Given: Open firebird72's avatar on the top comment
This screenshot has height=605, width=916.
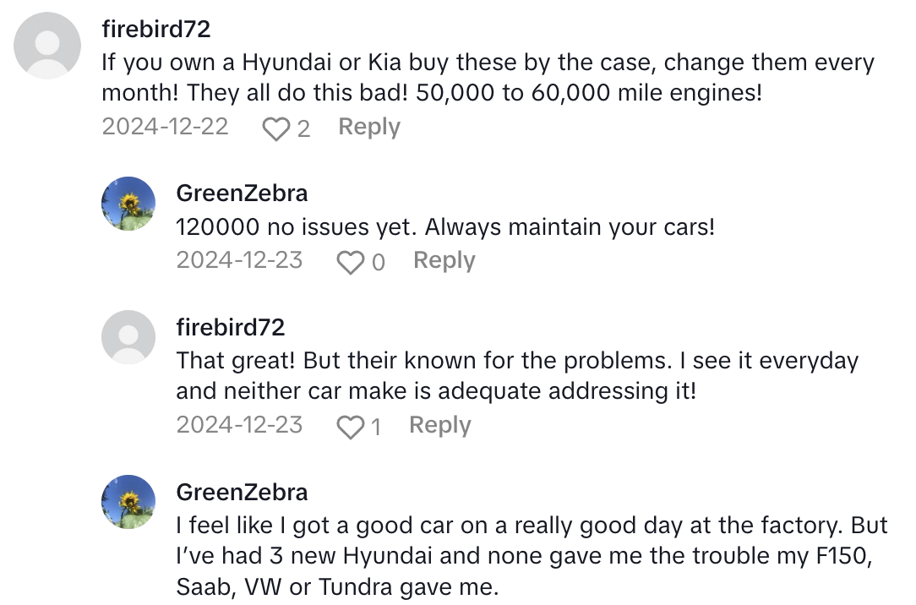Looking at the screenshot, I should point(47,46).
